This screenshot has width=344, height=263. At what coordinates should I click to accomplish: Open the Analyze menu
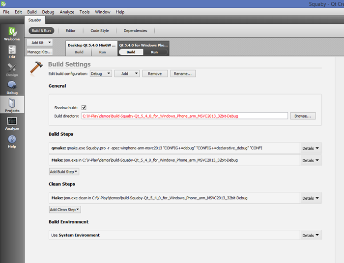coord(67,12)
